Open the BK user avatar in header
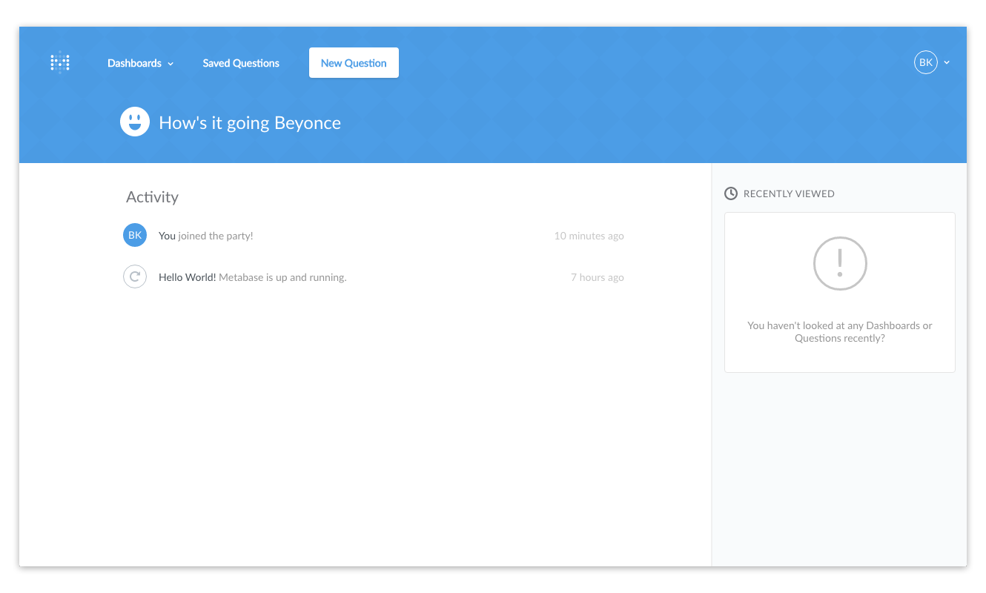Image resolution: width=986 pixels, height=593 pixels. point(925,63)
